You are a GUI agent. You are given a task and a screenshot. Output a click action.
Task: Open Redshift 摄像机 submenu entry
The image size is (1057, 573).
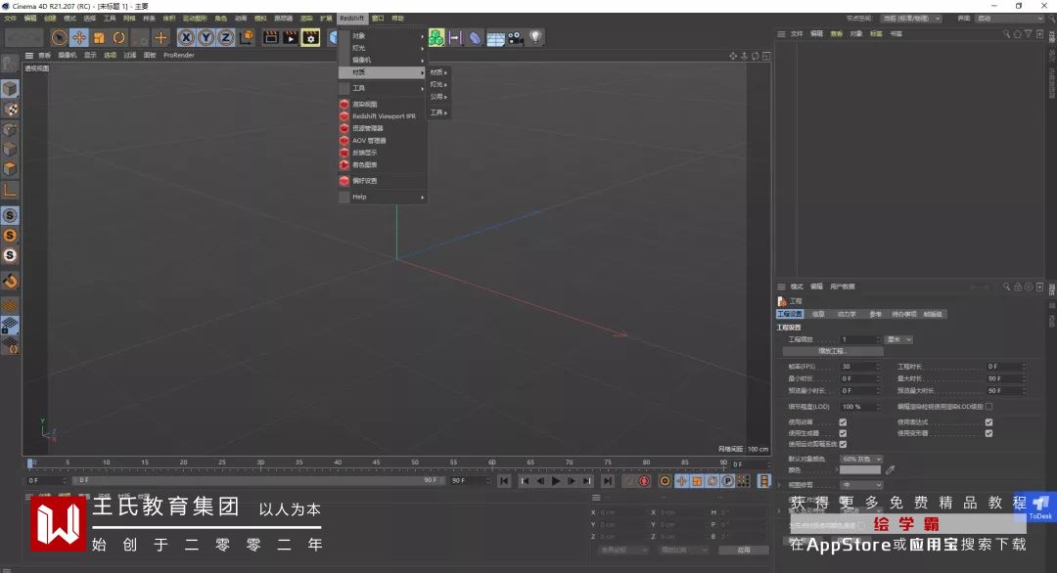pos(383,60)
